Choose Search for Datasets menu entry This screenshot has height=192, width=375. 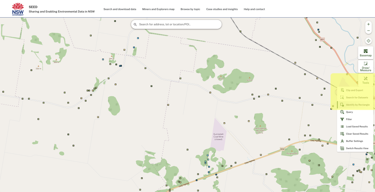click(355, 97)
